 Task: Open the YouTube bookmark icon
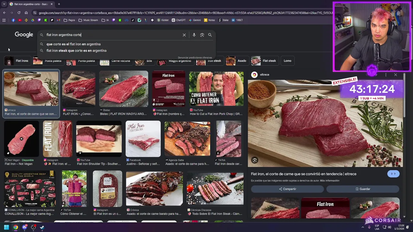pyautogui.click(x=20, y=20)
